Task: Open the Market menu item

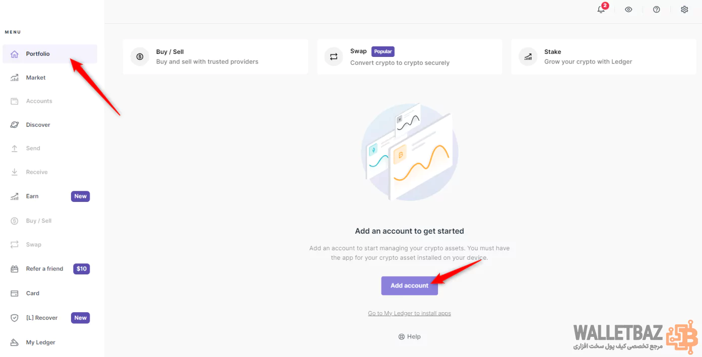Action: pos(36,78)
